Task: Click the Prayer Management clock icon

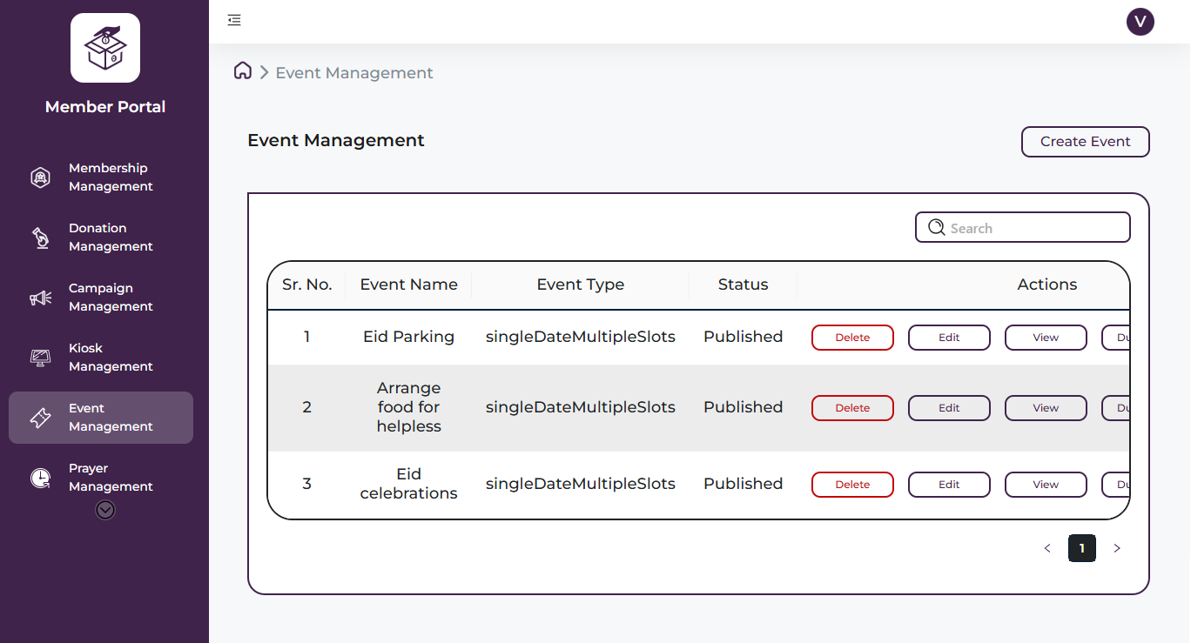Action: pyautogui.click(x=40, y=477)
